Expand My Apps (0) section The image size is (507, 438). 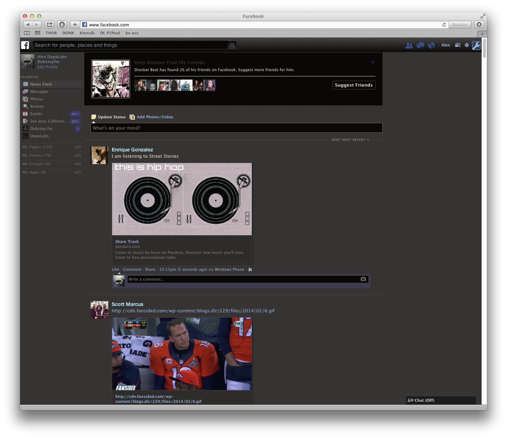[x=34, y=172]
